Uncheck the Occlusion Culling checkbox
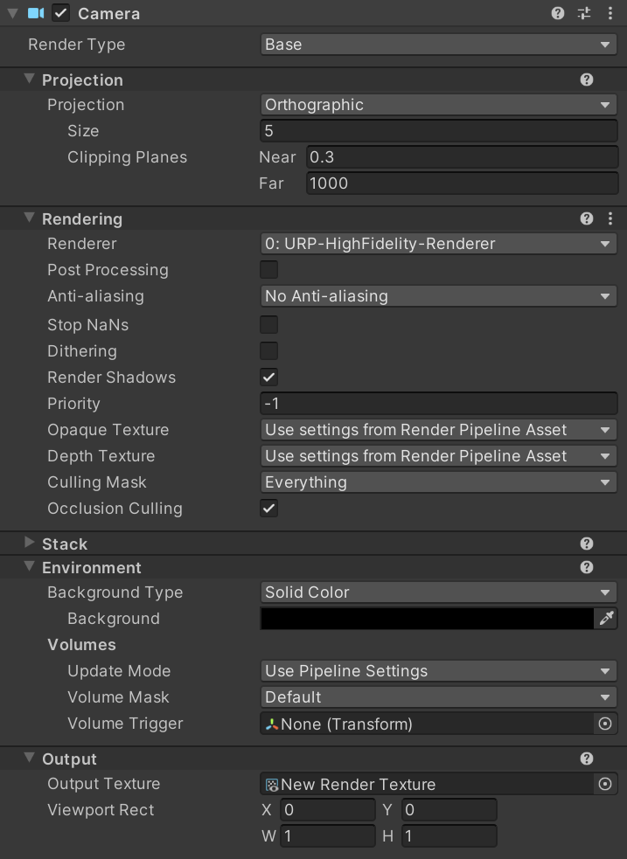Screen dimensions: 627x859 point(269,509)
